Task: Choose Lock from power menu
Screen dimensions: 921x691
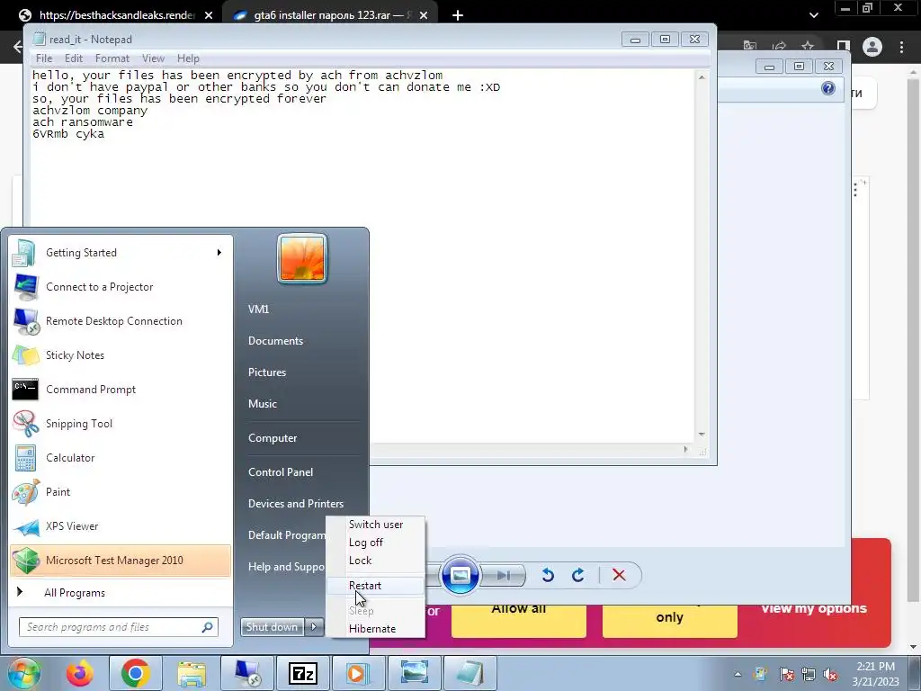Action: [x=375, y=561]
